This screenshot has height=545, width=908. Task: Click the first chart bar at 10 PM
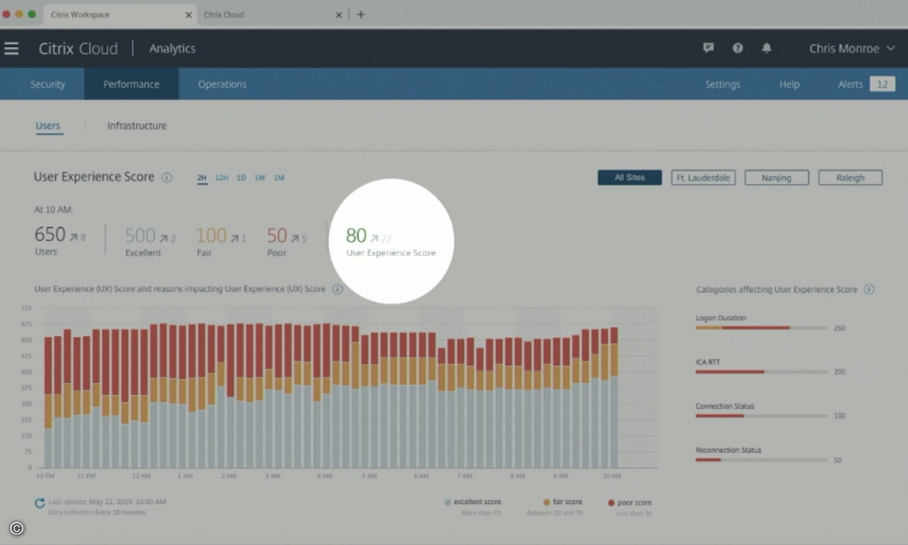[x=48, y=403]
